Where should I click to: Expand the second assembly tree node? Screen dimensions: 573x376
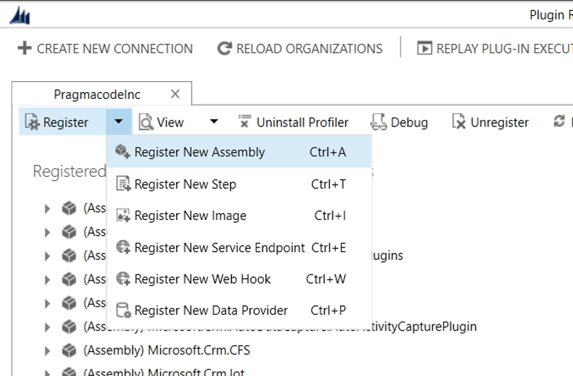tap(47, 232)
